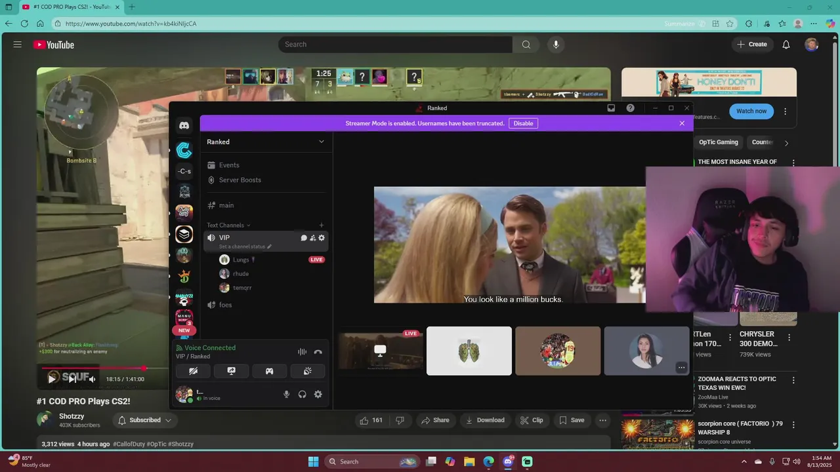This screenshot has width=840, height=472.
Task: Select the teal C server icon
Action: click(x=184, y=151)
